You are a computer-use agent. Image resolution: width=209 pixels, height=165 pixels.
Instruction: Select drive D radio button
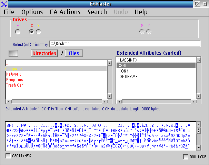coord(38,32)
